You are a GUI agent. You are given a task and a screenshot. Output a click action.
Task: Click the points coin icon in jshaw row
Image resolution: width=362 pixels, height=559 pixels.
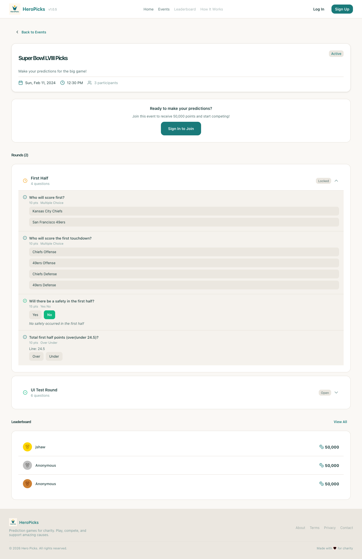tap(321, 447)
